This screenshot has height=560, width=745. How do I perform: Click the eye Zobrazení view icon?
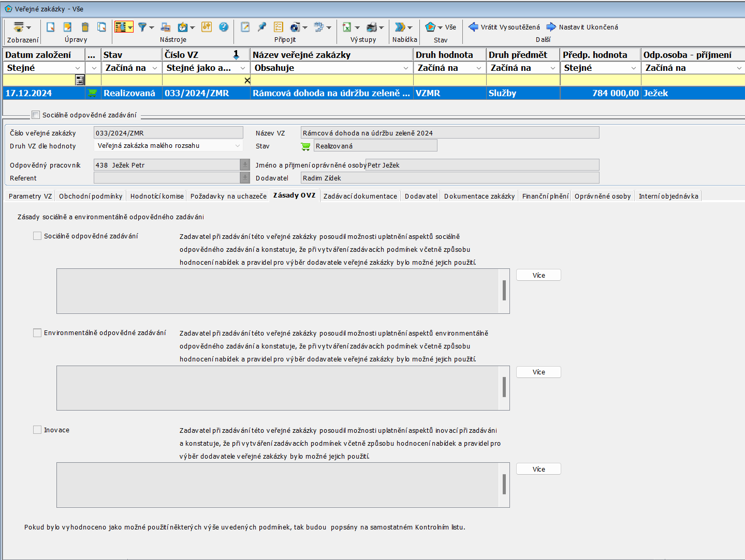19,27
